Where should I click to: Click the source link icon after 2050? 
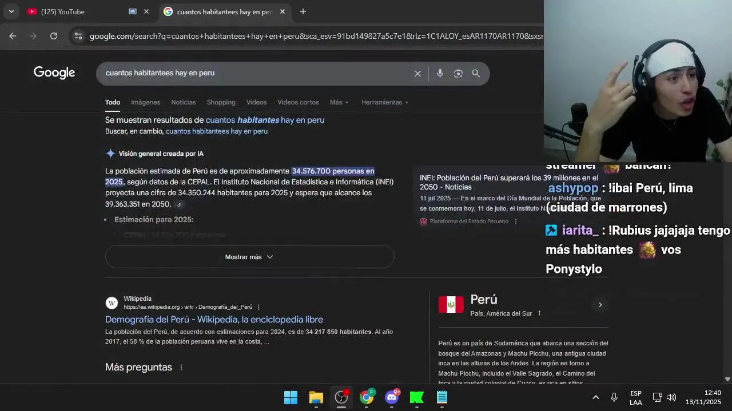pos(179,204)
